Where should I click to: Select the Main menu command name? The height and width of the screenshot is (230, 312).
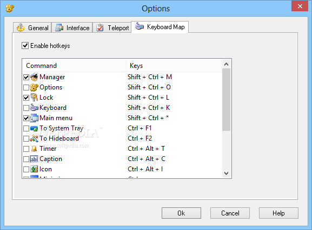56,118
